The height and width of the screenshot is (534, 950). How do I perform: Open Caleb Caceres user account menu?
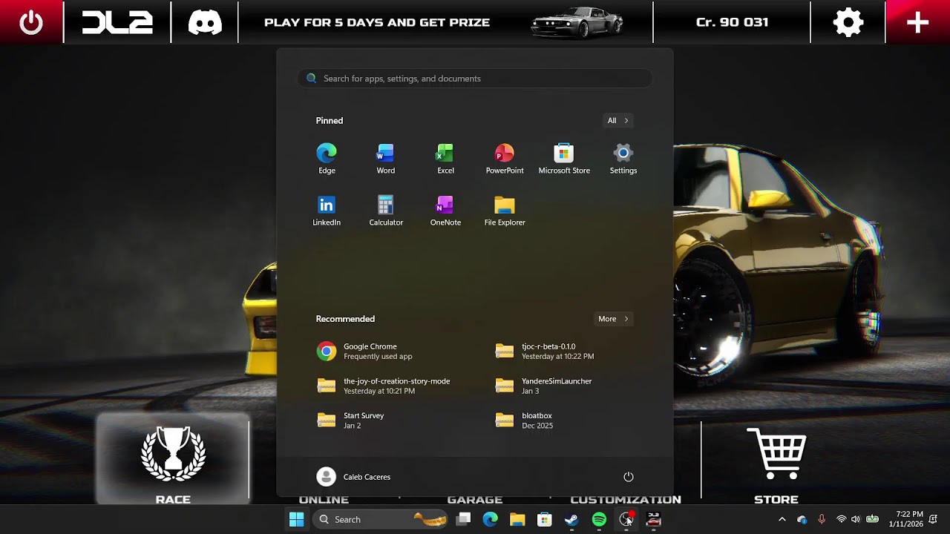353,477
